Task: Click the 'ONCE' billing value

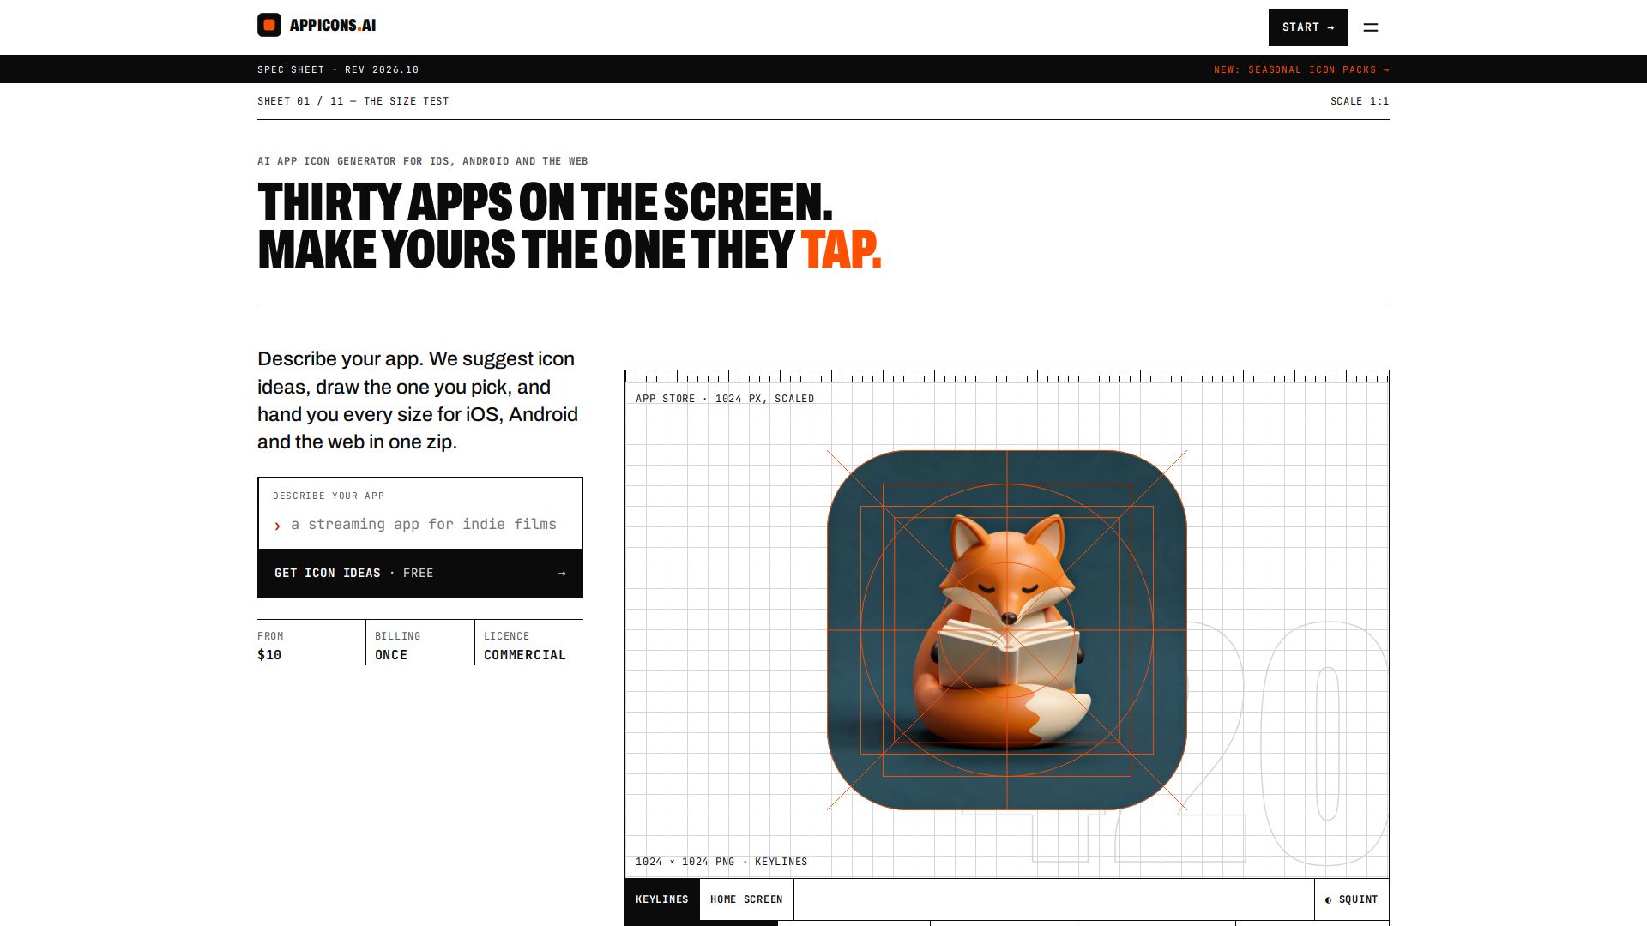Action: point(391,655)
